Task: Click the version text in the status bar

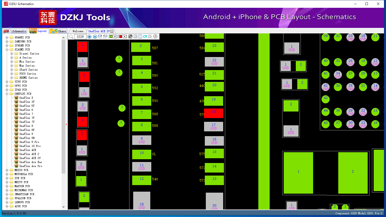Action: pyautogui.click(x=14, y=213)
